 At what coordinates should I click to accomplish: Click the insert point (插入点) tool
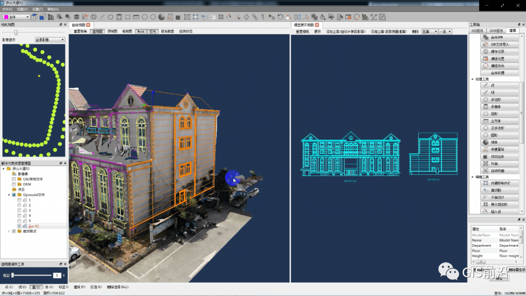[x=500, y=211]
